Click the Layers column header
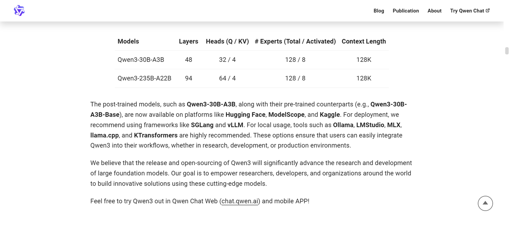The width and height of the screenshot is (510, 229). point(188,41)
